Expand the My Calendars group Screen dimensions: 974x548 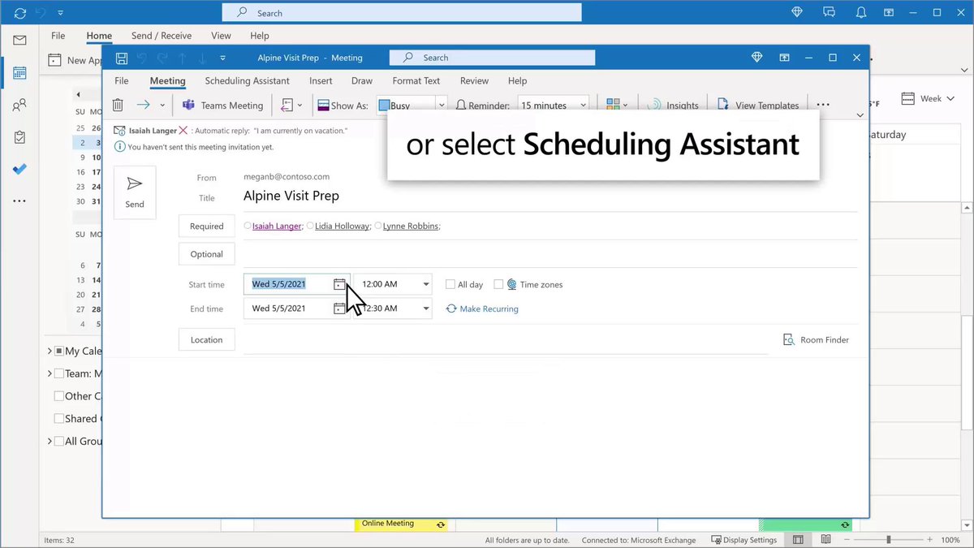coord(50,352)
